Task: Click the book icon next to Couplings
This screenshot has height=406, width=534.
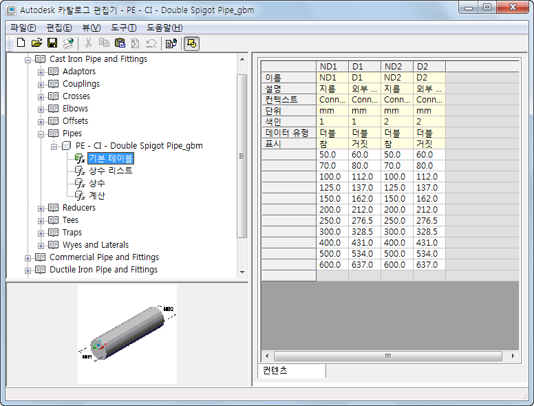Action: (x=53, y=84)
